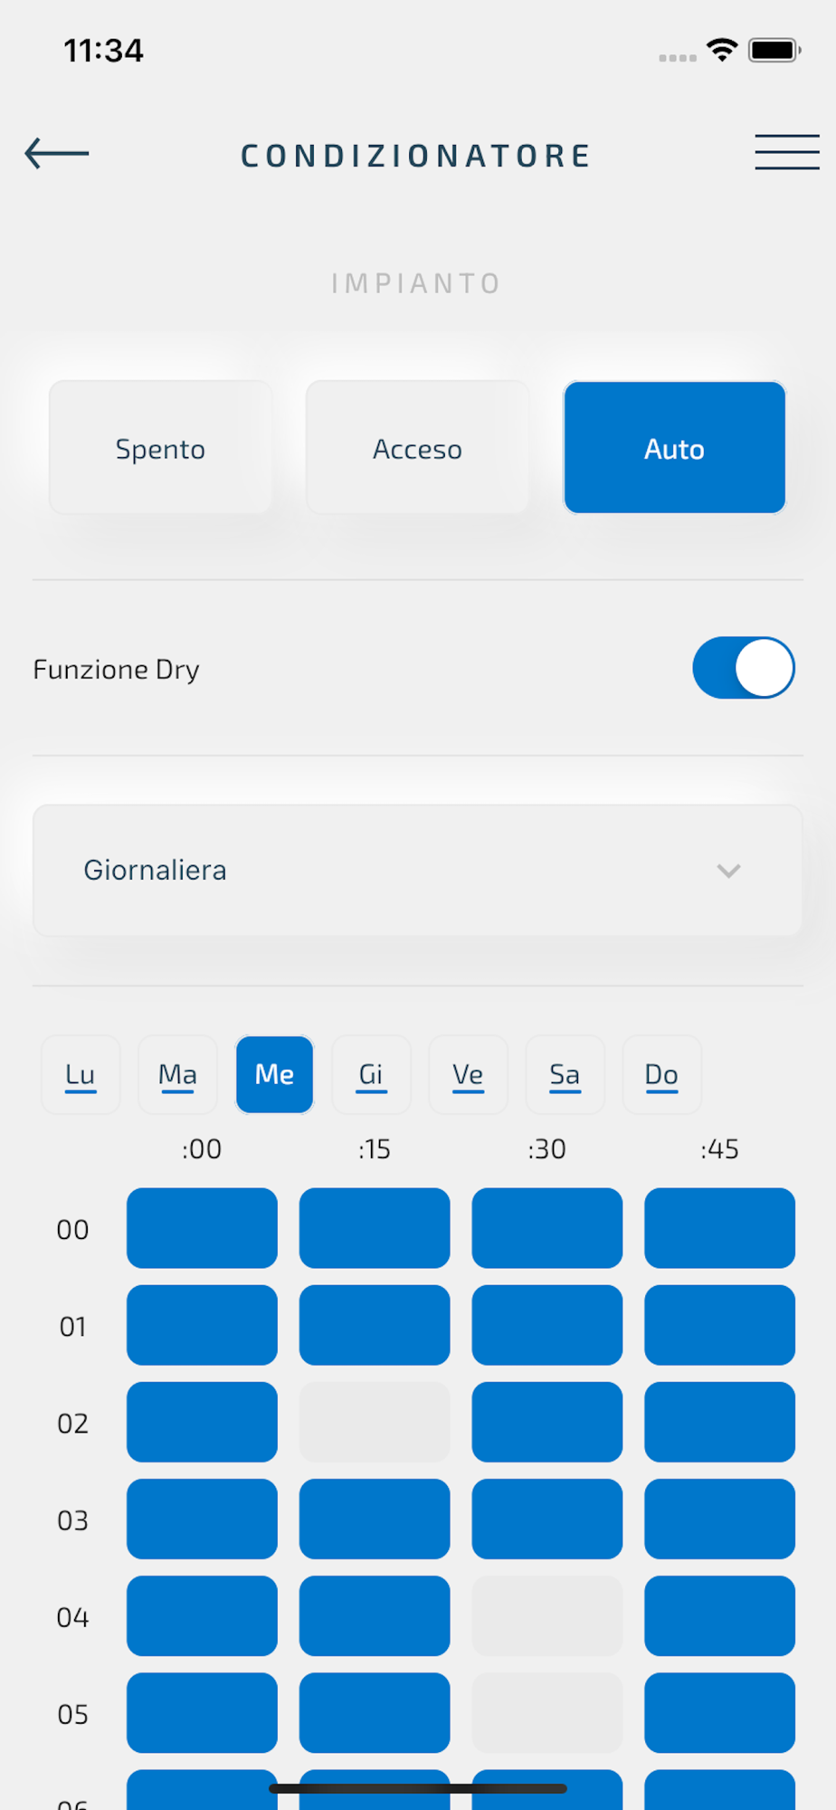Tap the battery status icon
The height and width of the screenshot is (1810, 836).
(774, 50)
